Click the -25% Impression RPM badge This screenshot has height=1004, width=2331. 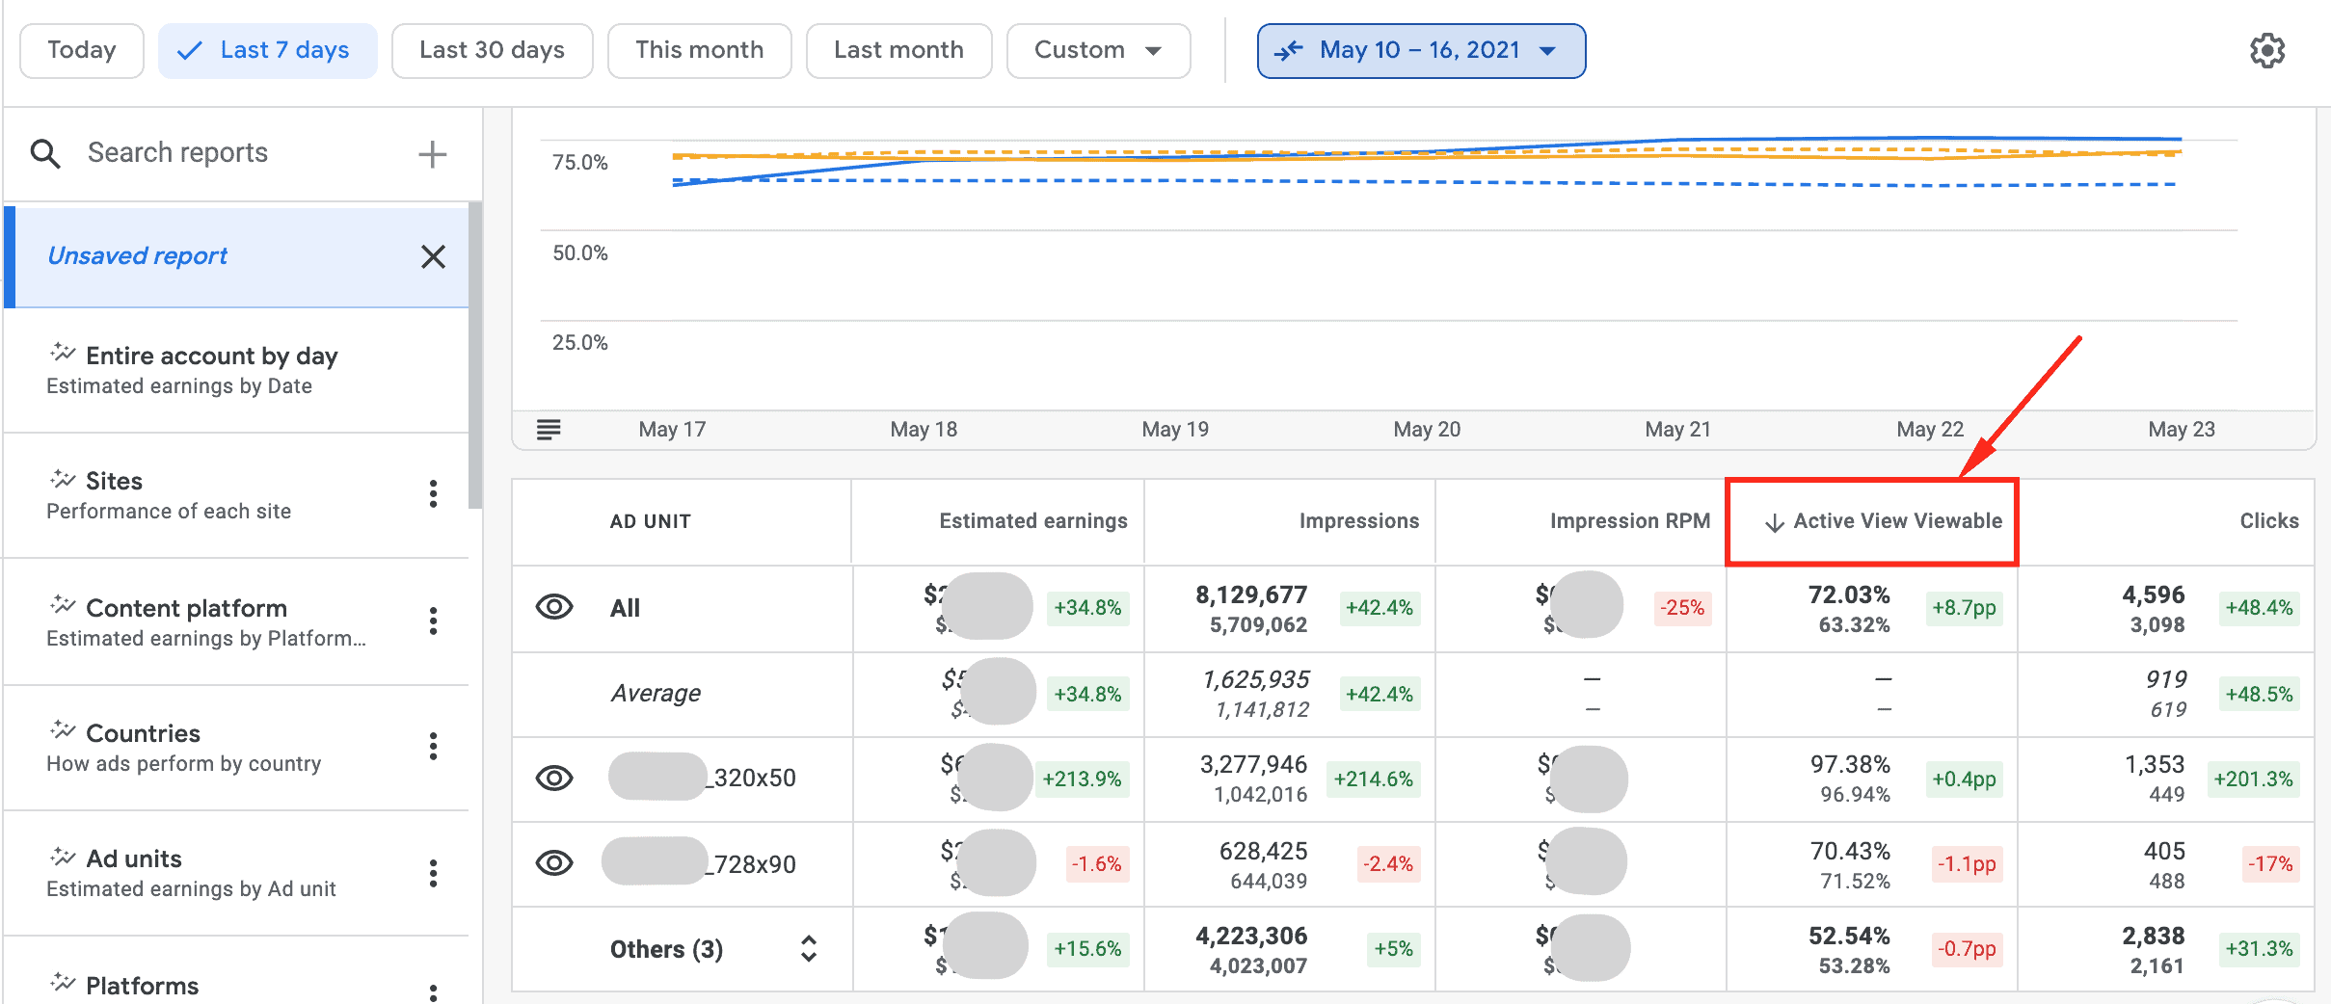[1682, 608]
